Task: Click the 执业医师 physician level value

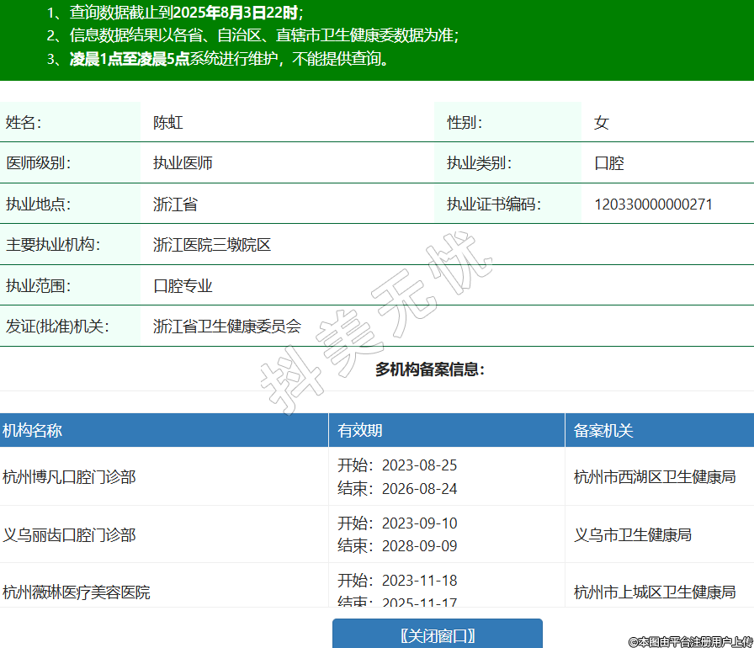Action: pyautogui.click(x=183, y=163)
